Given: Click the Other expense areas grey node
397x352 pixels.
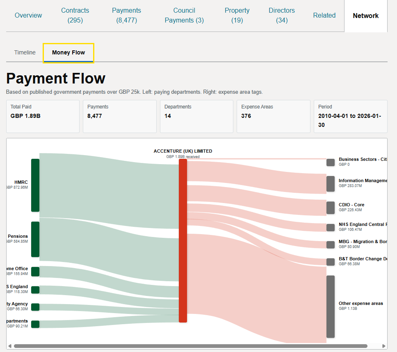Looking at the screenshot, I should (331, 307).
